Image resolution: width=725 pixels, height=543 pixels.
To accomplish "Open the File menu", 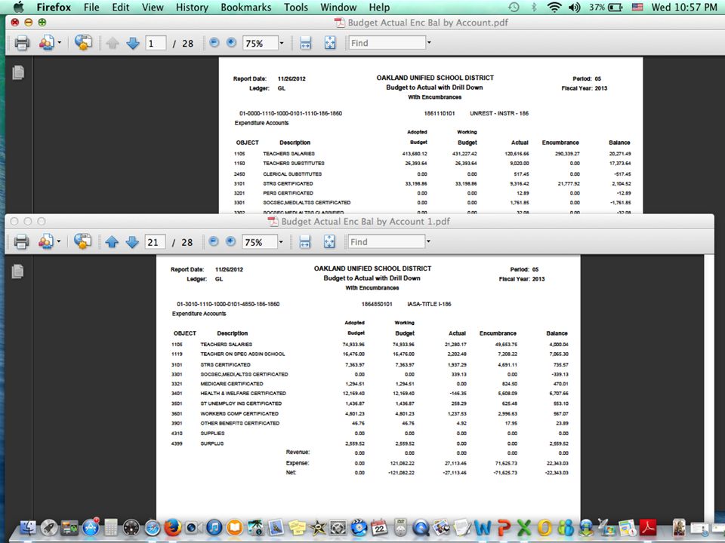I will [x=91, y=8].
